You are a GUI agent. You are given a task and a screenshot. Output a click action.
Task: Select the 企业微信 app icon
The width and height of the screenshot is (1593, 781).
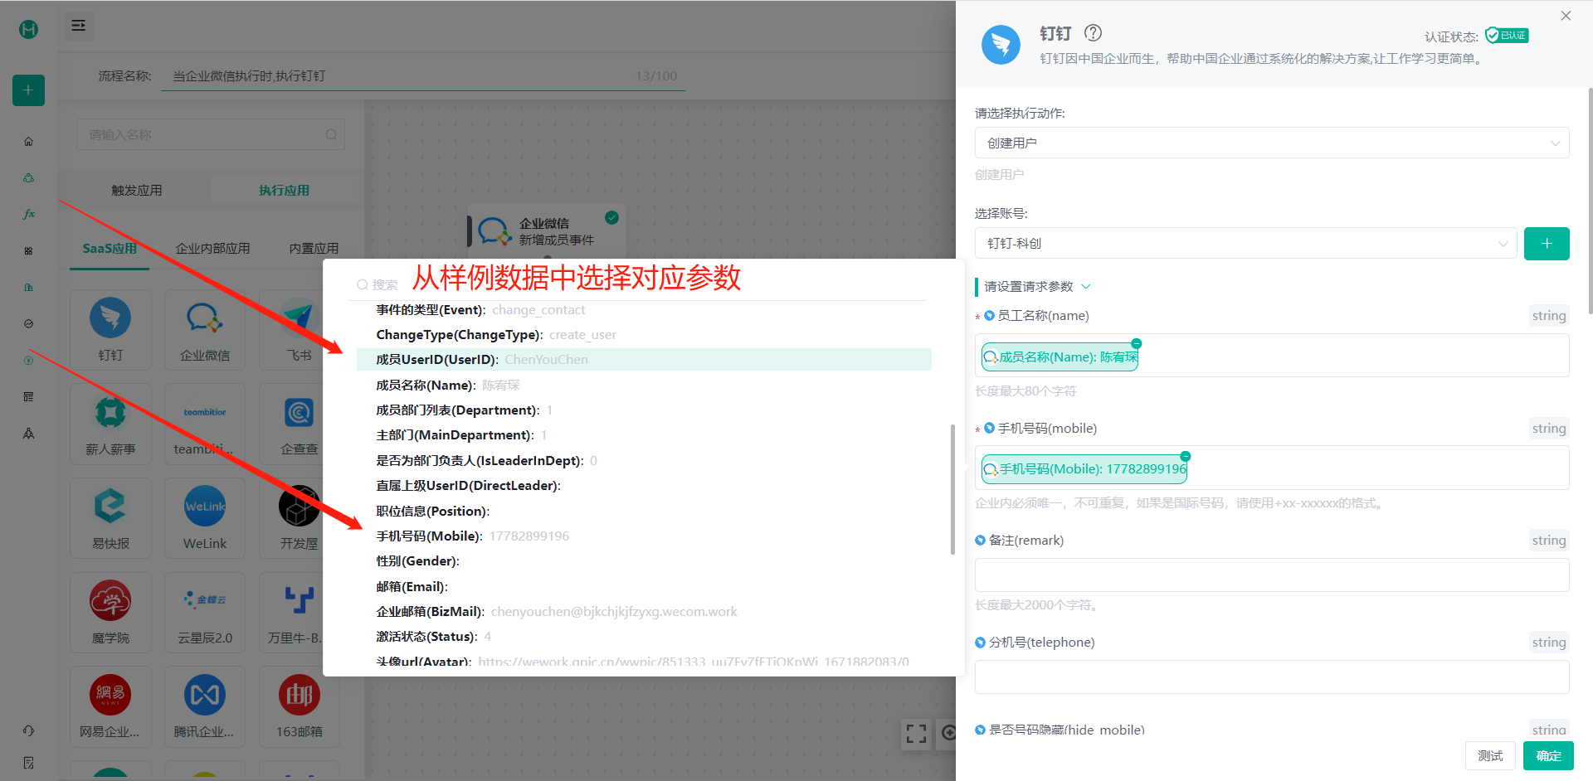click(204, 318)
